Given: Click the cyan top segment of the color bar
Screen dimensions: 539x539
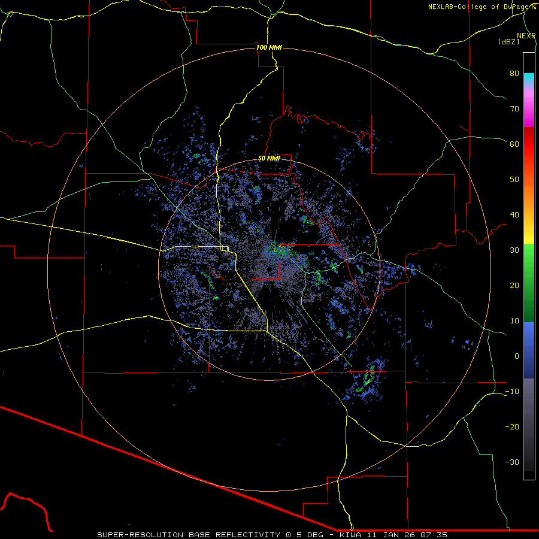Looking at the screenshot, I should coord(529,78).
